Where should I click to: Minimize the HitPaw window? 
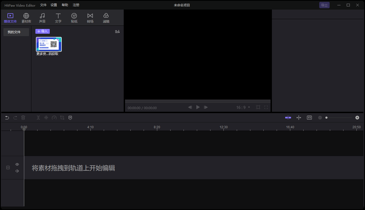click(x=339, y=5)
